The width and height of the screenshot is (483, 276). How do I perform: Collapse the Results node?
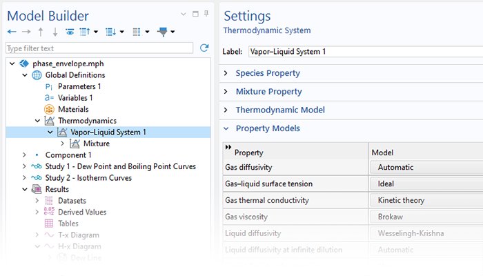25,190
